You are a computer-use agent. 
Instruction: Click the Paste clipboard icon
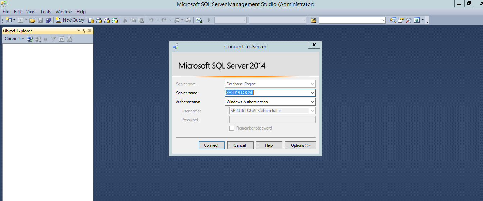[x=141, y=20]
